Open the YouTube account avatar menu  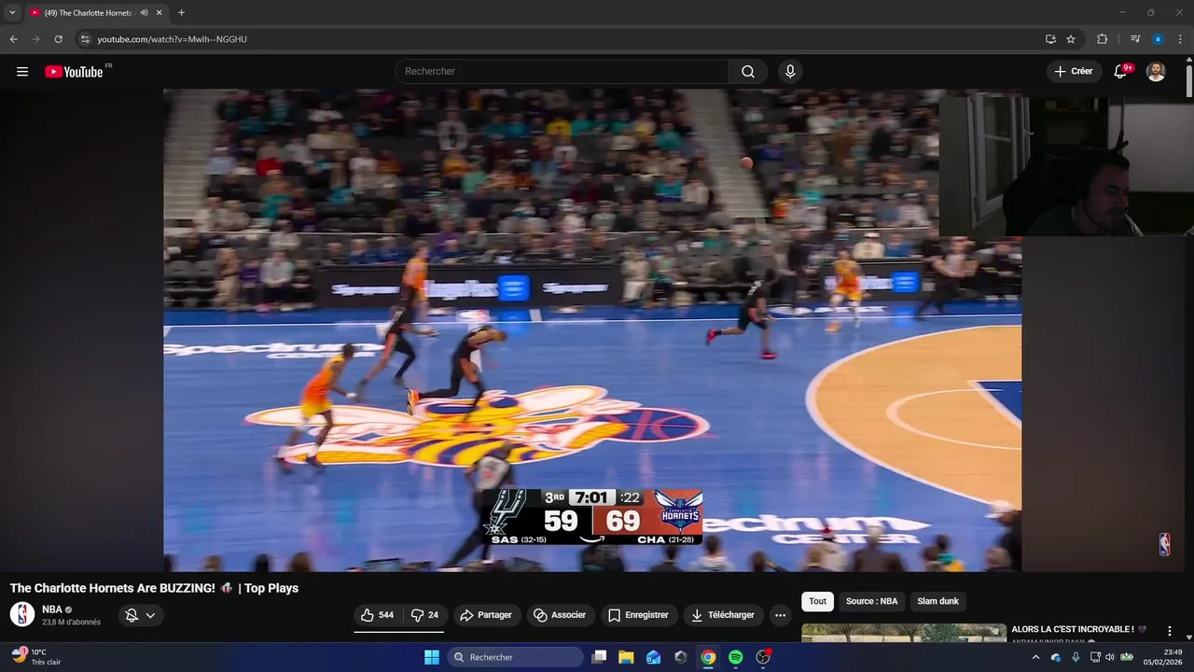(1156, 72)
